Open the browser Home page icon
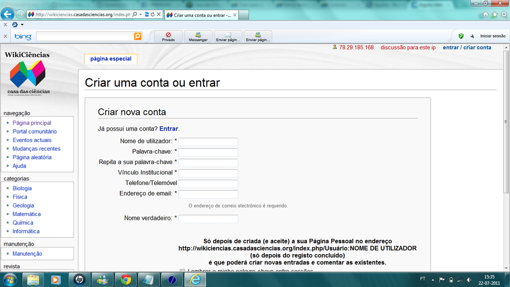Viewport: 510px width, 287px height. pyautogui.click(x=486, y=14)
